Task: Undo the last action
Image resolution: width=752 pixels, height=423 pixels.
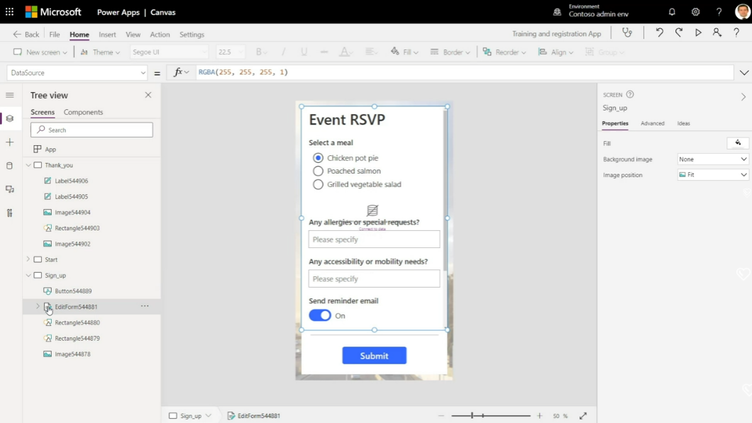Action: tap(660, 33)
